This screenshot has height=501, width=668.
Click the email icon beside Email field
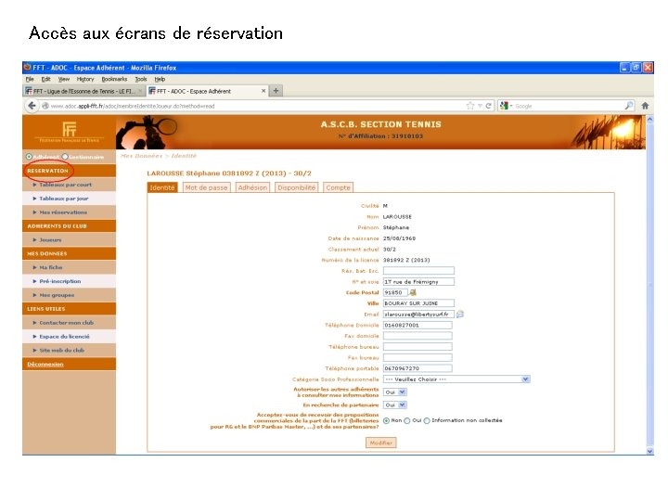(460, 314)
